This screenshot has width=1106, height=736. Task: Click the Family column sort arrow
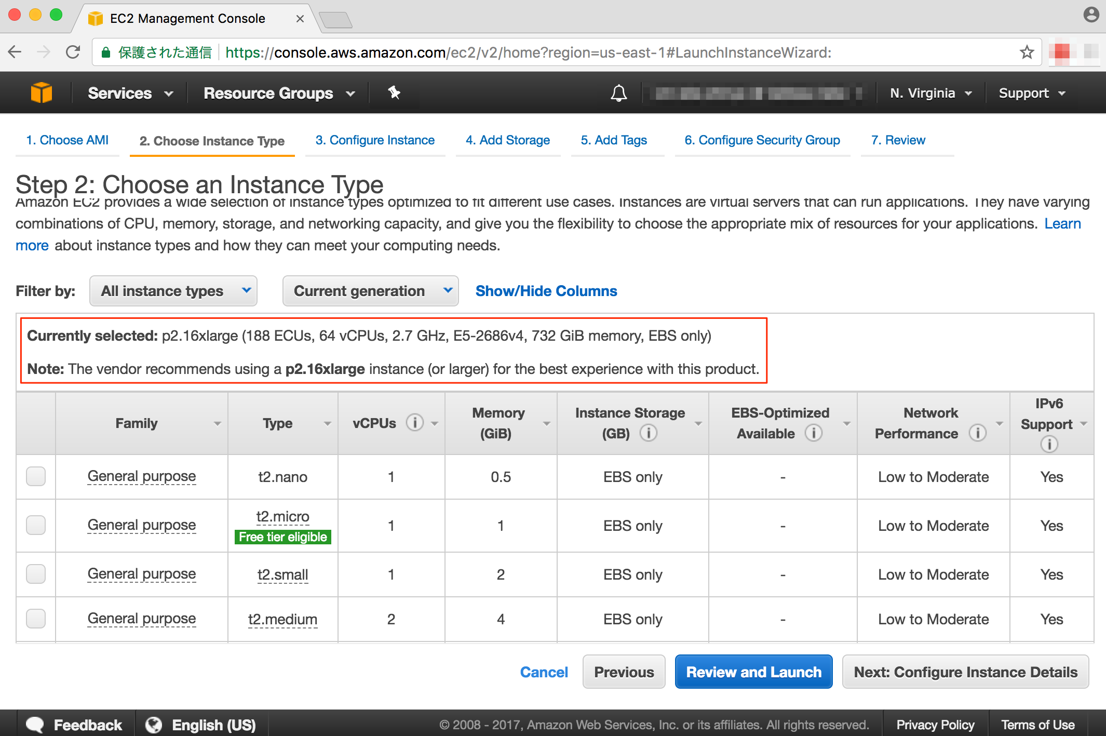click(x=217, y=424)
